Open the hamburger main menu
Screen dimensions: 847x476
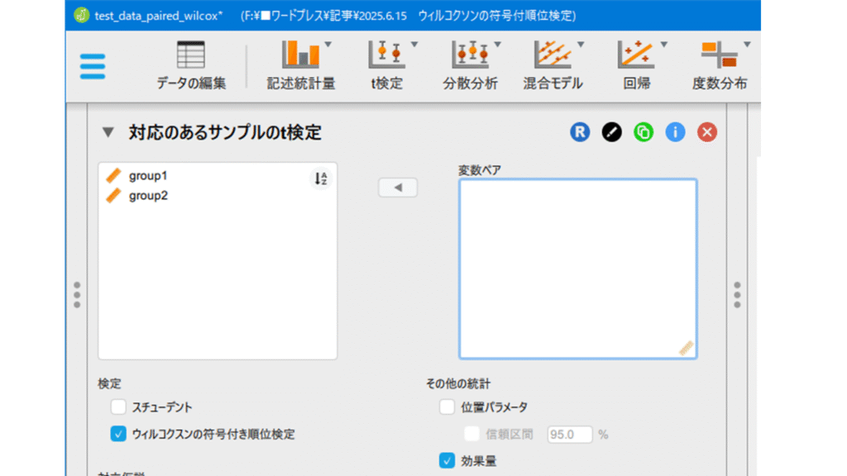tap(93, 66)
